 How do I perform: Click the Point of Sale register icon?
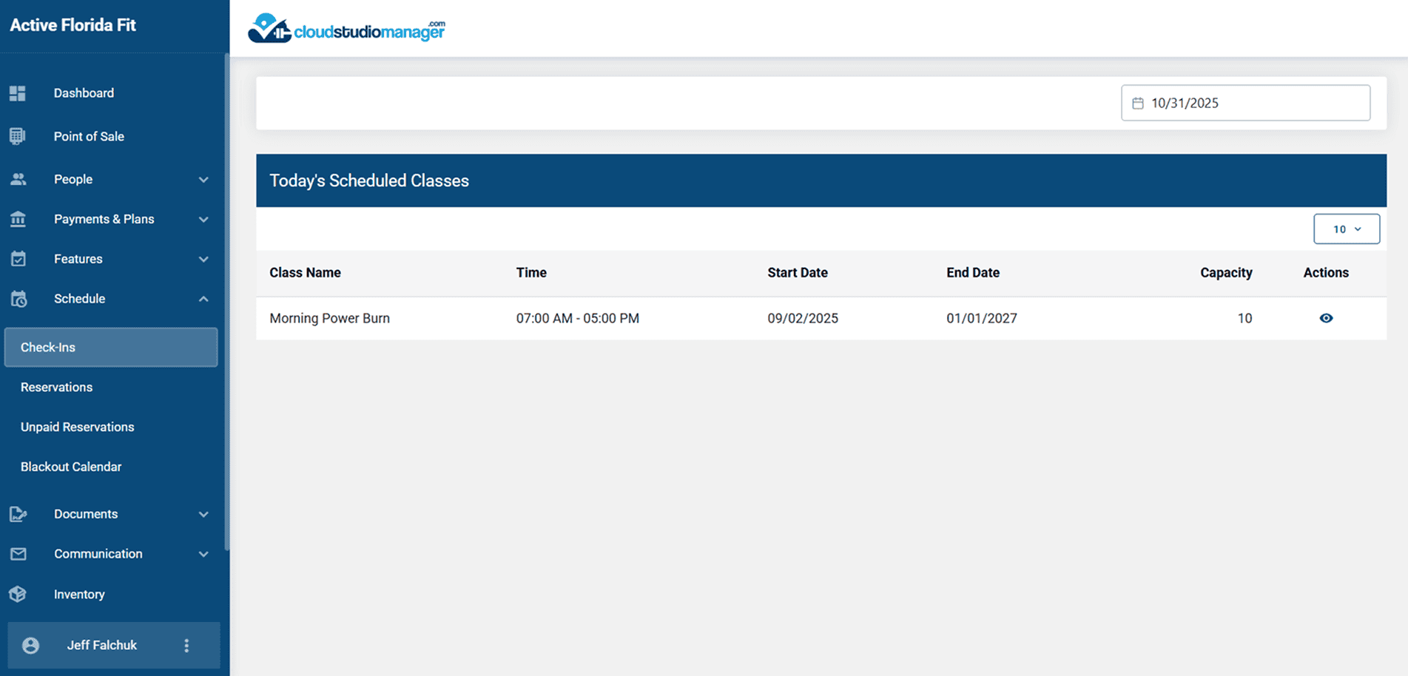click(18, 136)
